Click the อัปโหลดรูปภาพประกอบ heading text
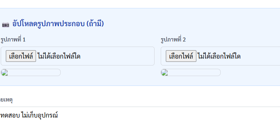Viewport: 280px width, 135px height. coord(48,24)
